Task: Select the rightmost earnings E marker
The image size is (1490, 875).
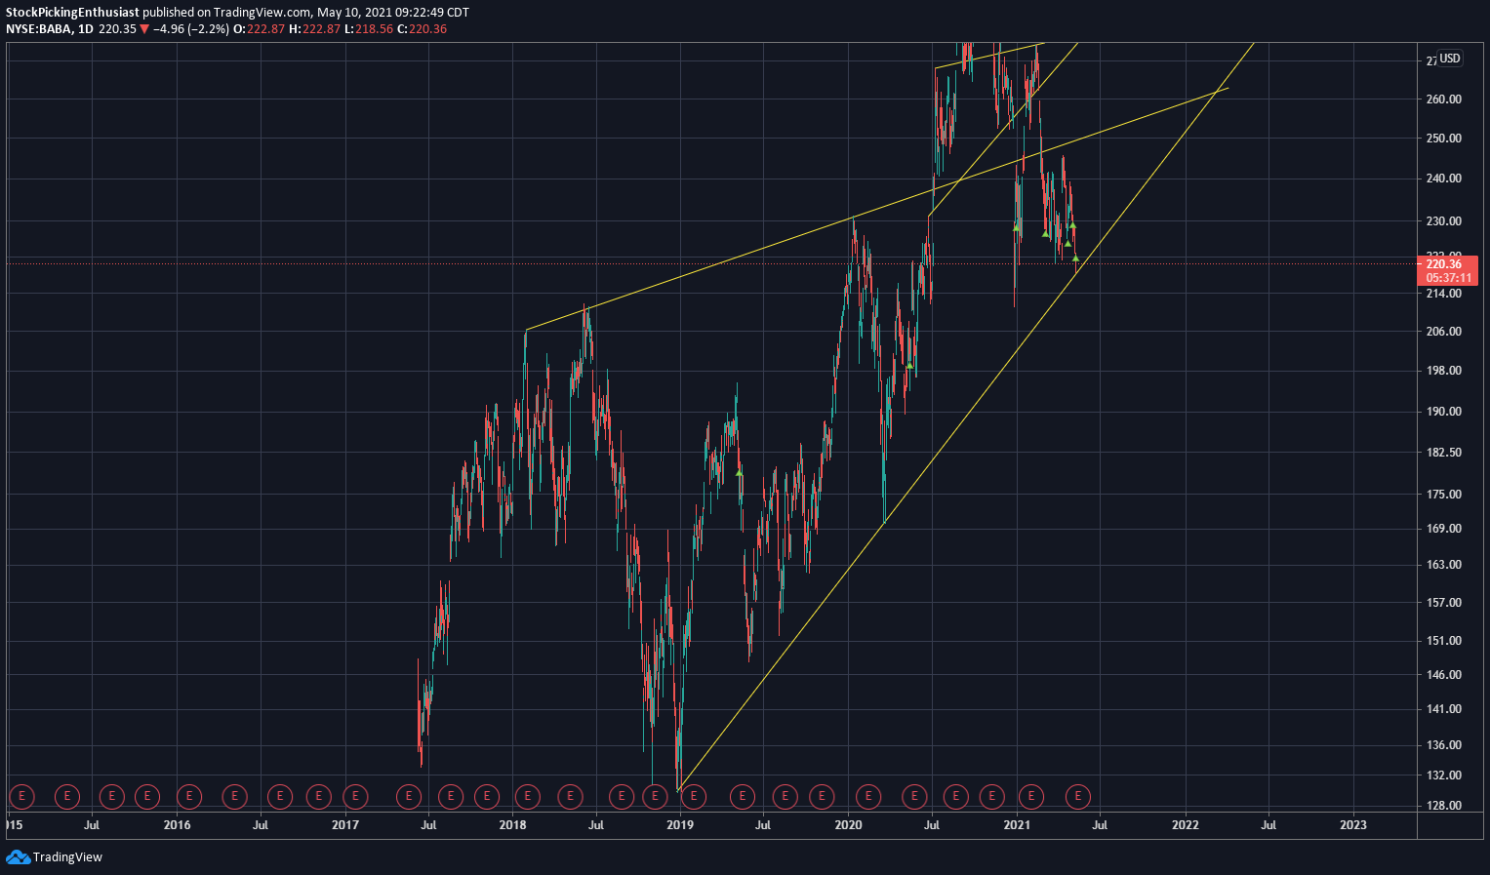Action: pyautogui.click(x=1077, y=797)
